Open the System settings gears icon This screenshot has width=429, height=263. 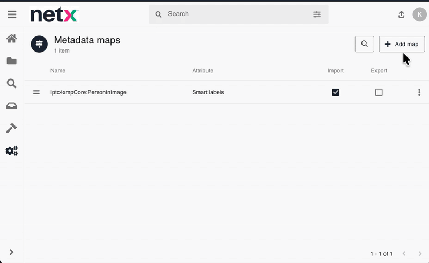tap(11, 151)
